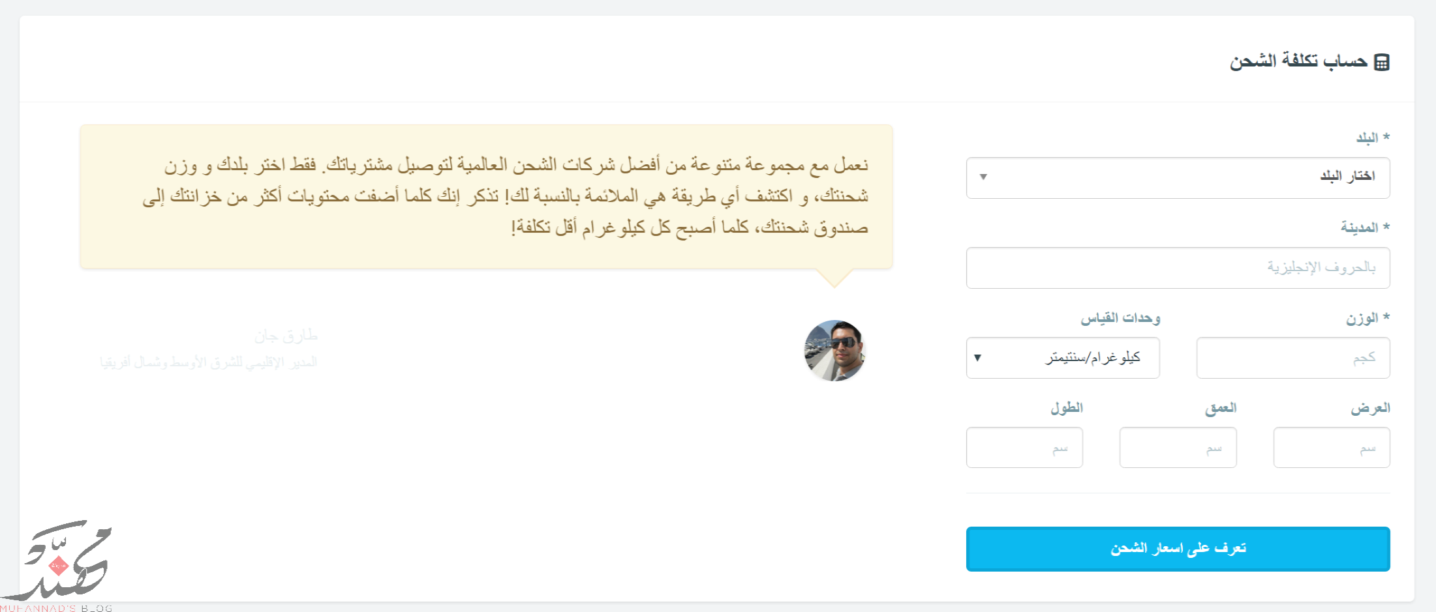Viewport: 1436px width, 612px height.
Task: Click into the weight field كجم
Action: click(x=1293, y=357)
